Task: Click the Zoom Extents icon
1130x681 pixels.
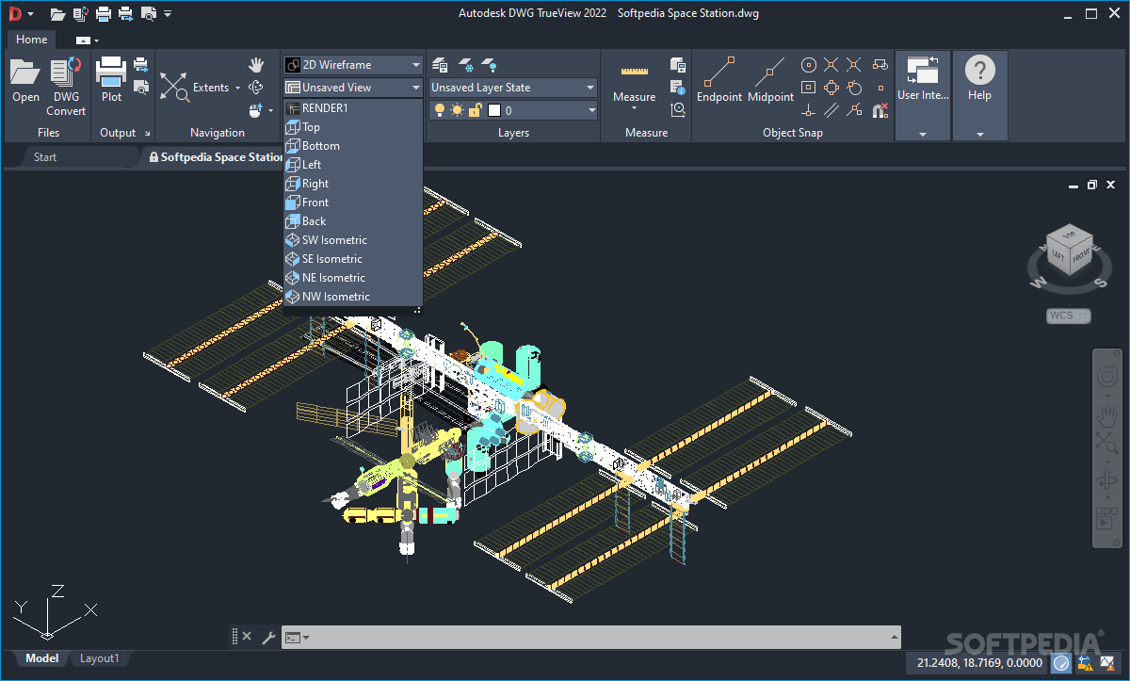Action: point(174,87)
